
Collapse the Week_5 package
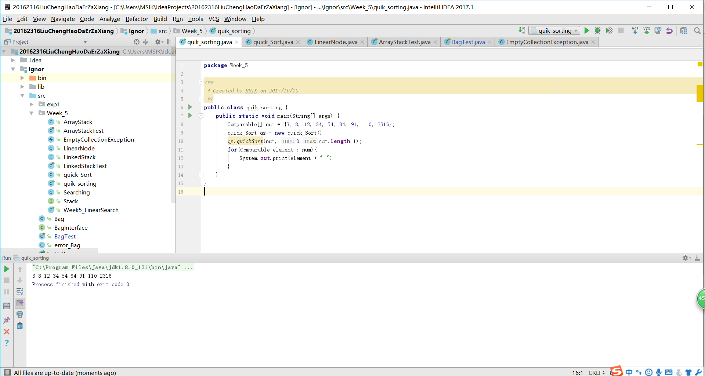[32, 113]
